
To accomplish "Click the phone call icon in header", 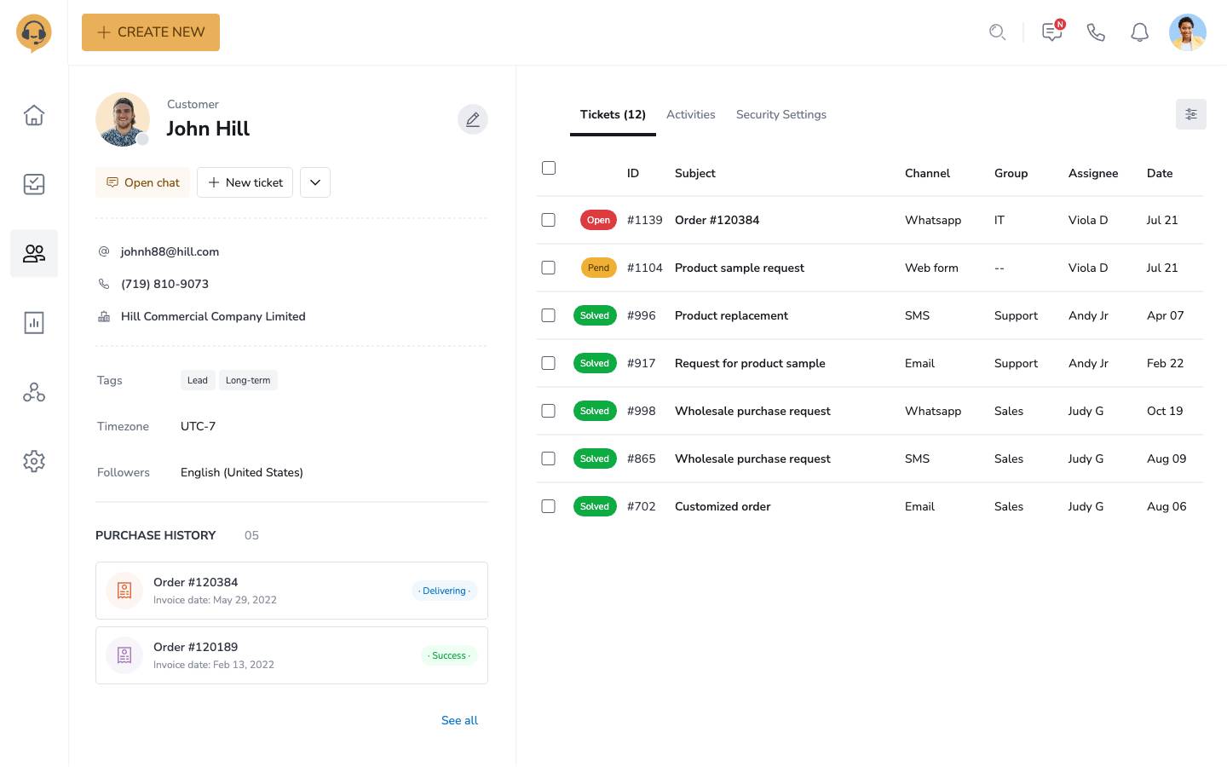I will click(x=1096, y=32).
